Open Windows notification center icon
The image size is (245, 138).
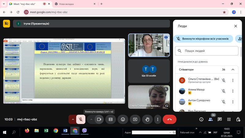pyautogui.click(x=239, y=132)
